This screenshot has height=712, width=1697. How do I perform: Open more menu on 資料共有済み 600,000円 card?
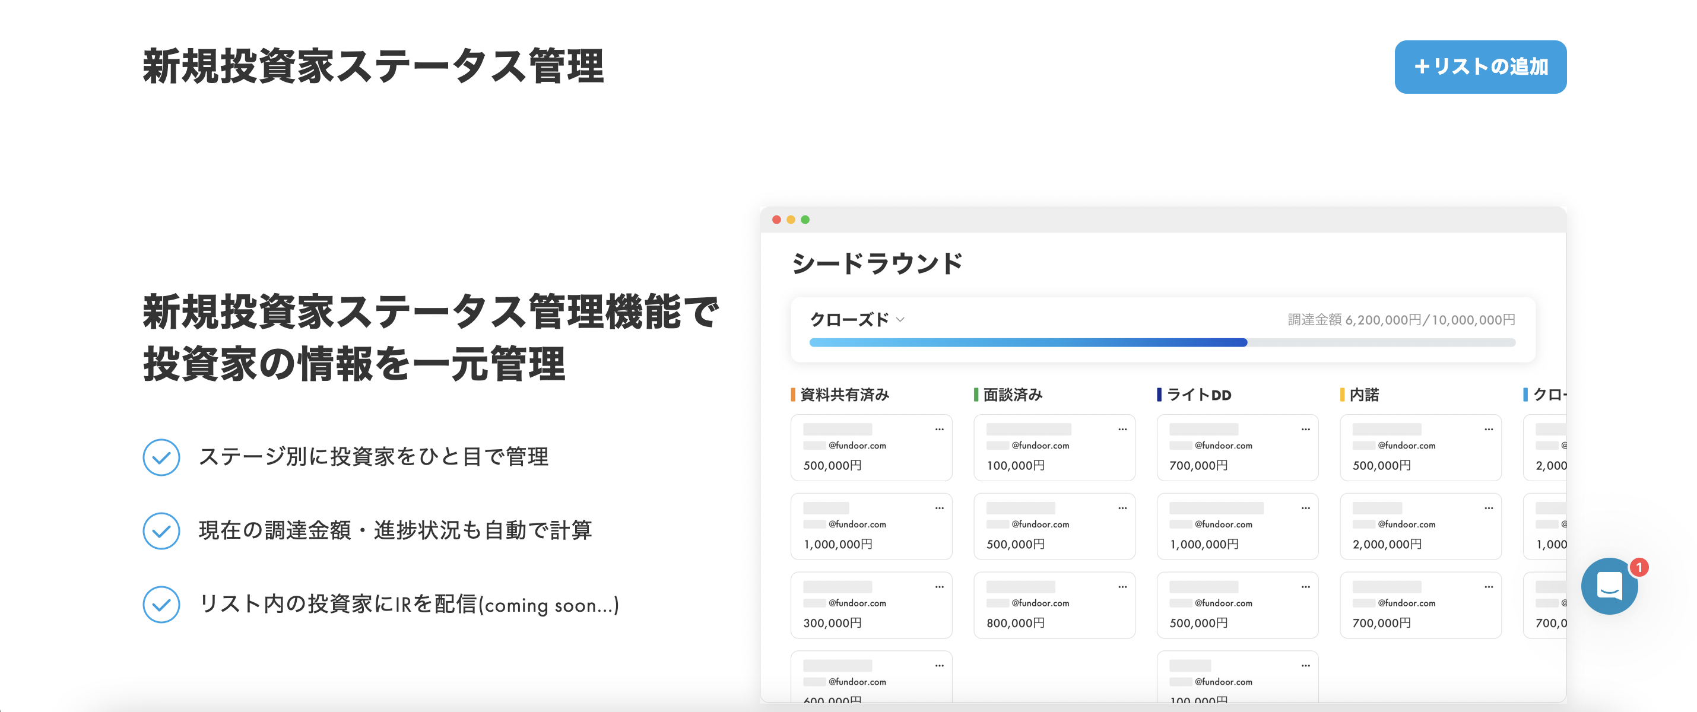click(939, 666)
